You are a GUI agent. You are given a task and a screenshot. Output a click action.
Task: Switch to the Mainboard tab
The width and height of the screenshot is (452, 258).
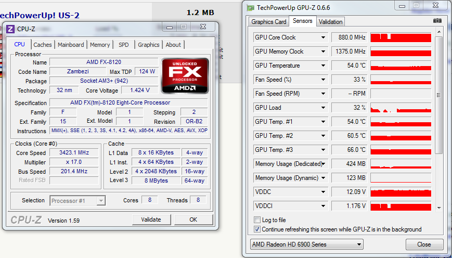[71, 45]
